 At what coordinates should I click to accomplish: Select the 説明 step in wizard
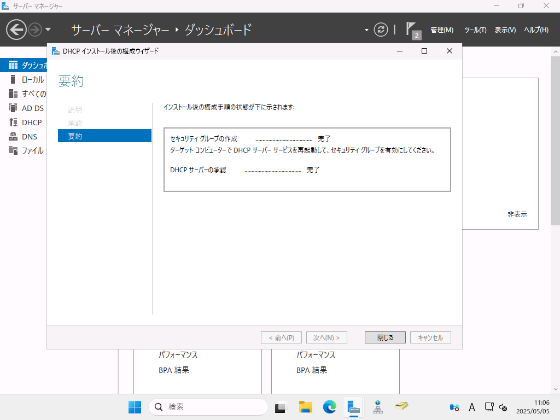pos(75,109)
